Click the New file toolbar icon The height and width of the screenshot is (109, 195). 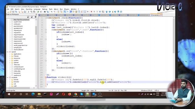8,12
